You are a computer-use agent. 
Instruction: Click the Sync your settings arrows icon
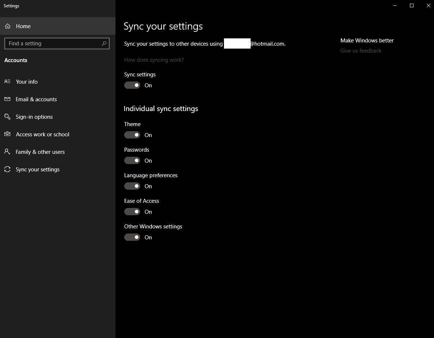[7, 169]
